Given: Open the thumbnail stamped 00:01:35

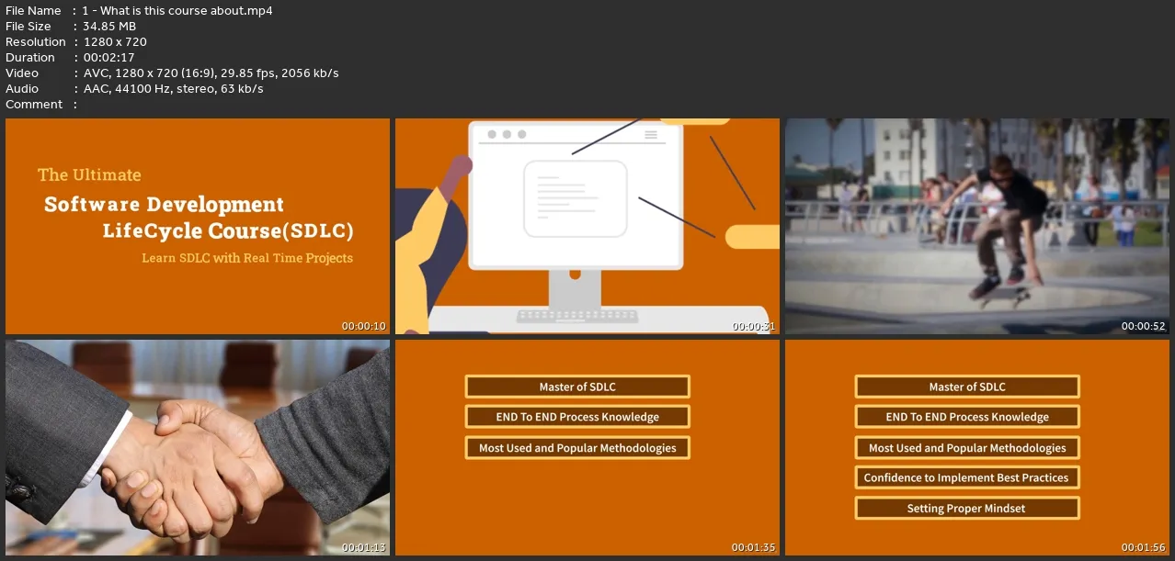Looking at the screenshot, I should (x=587, y=448).
